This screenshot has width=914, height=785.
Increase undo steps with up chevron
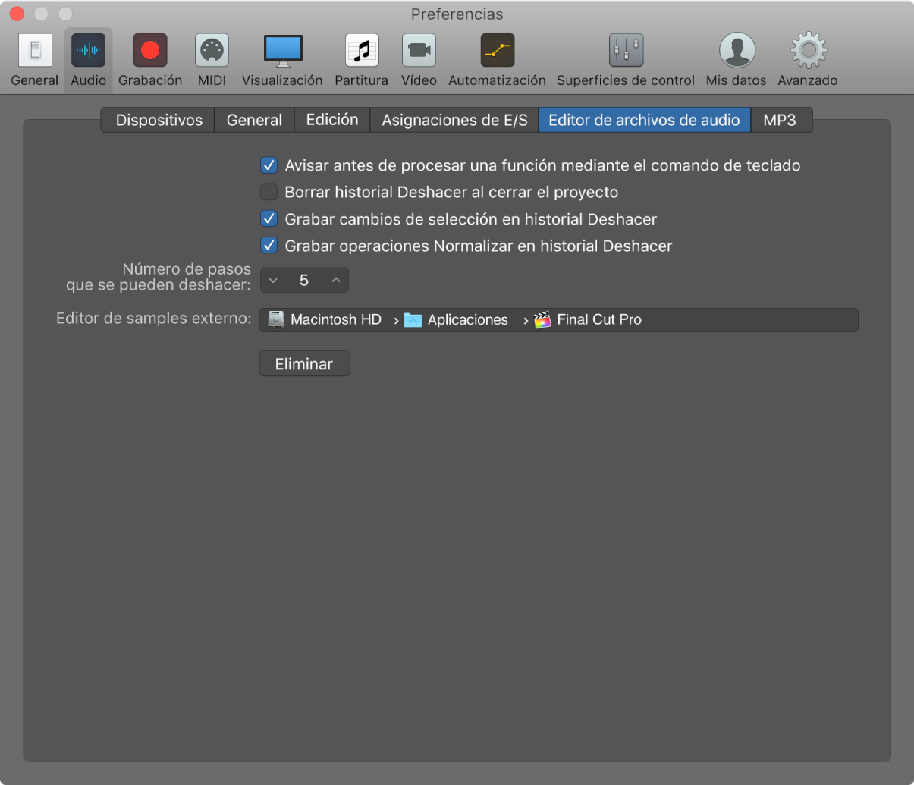336,281
